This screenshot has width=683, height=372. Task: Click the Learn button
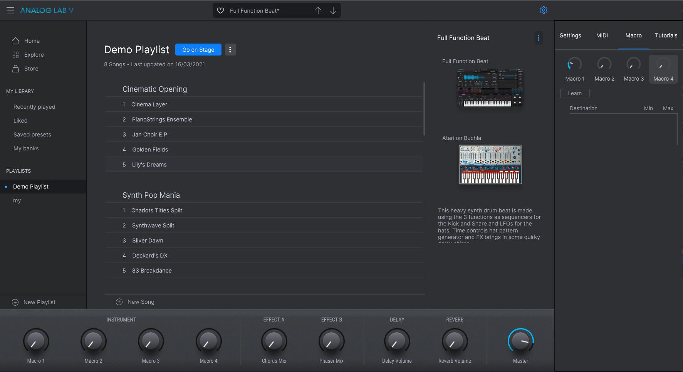click(575, 93)
